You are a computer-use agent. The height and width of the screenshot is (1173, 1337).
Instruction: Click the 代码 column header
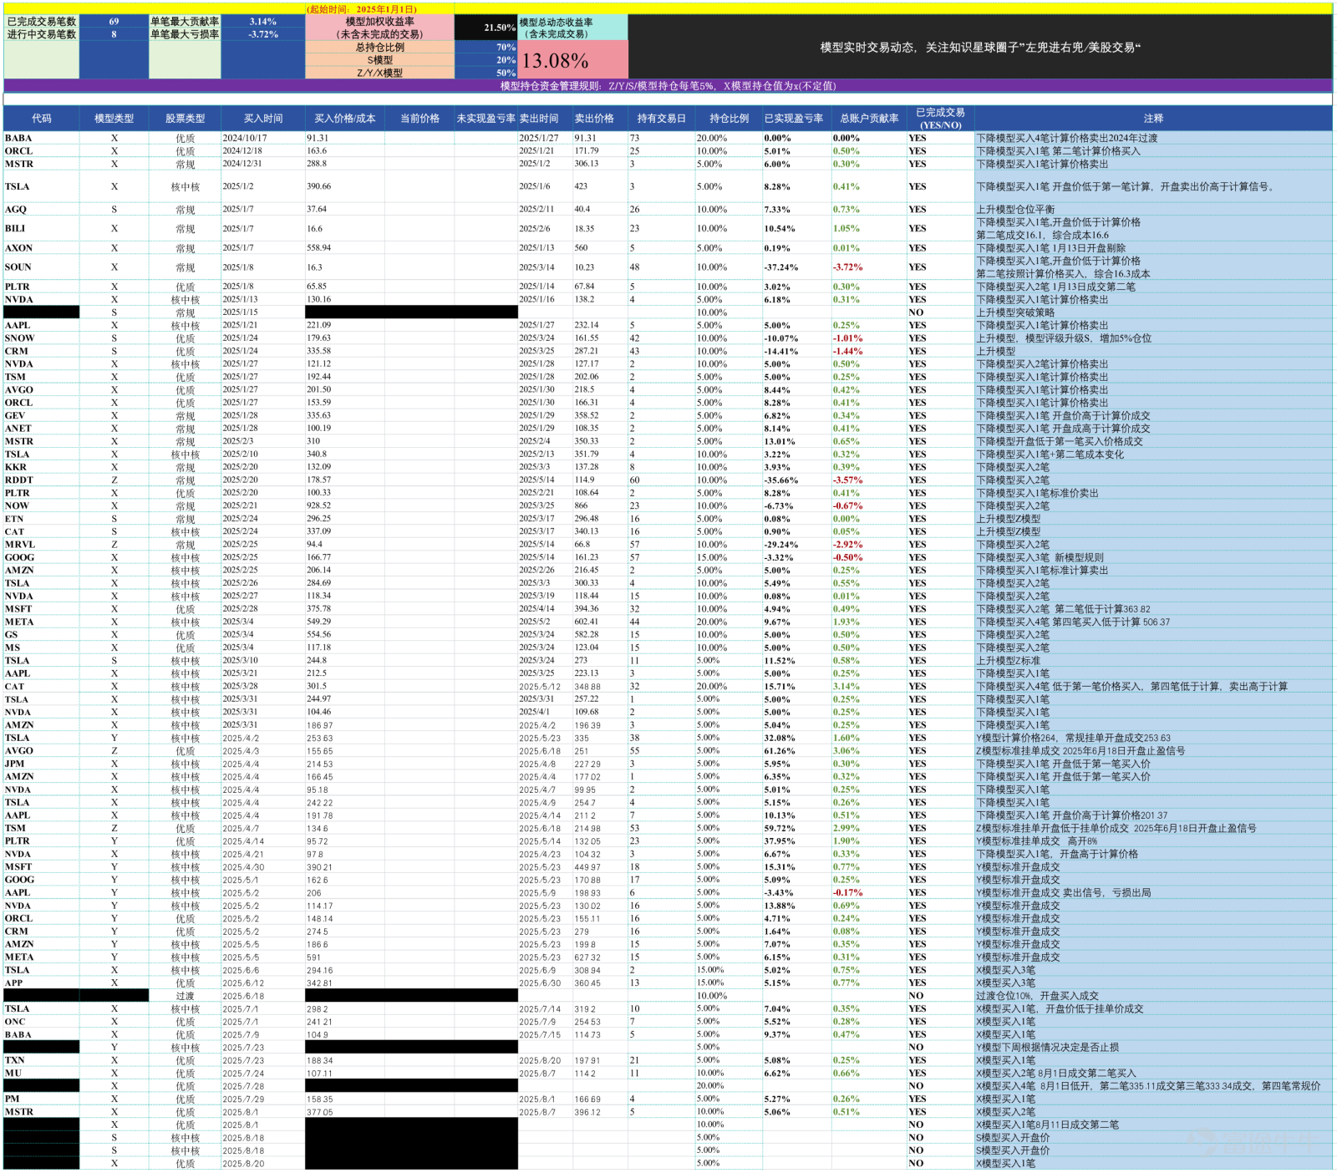click(42, 119)
